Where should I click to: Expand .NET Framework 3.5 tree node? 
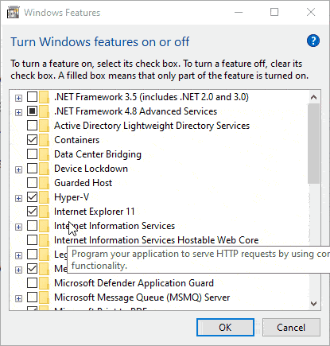point(18,98)
